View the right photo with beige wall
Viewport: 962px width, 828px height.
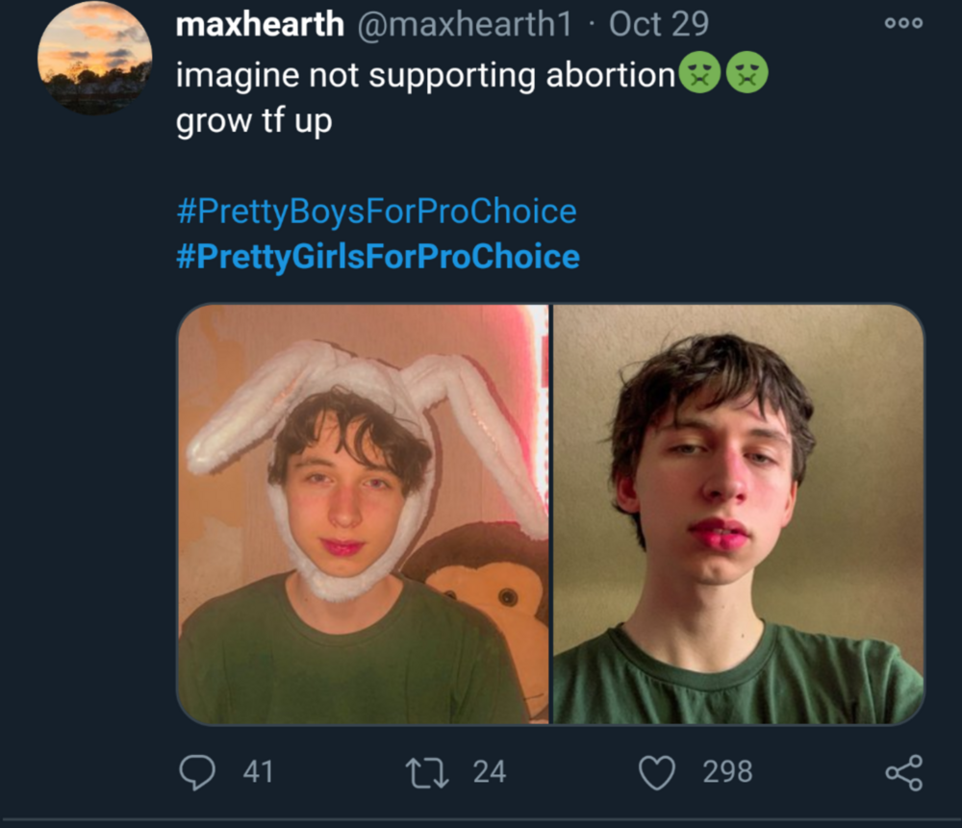coord(739,514)
